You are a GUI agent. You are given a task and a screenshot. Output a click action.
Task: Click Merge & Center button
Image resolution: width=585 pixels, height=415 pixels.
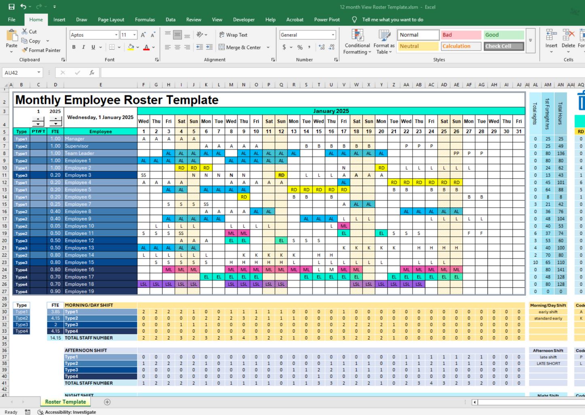point(240,47)
